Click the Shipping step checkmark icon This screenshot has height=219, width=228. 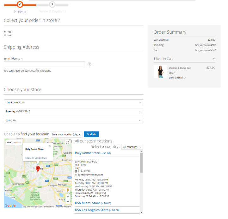(20, 4)
